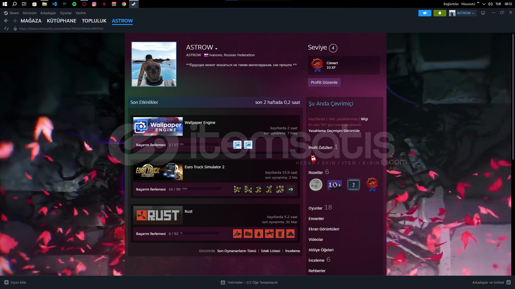Image resolution: width=515 pixels, height=289 pixels.
Task: Switch to the MAĞAZA tab
Action: pos(31,21)
